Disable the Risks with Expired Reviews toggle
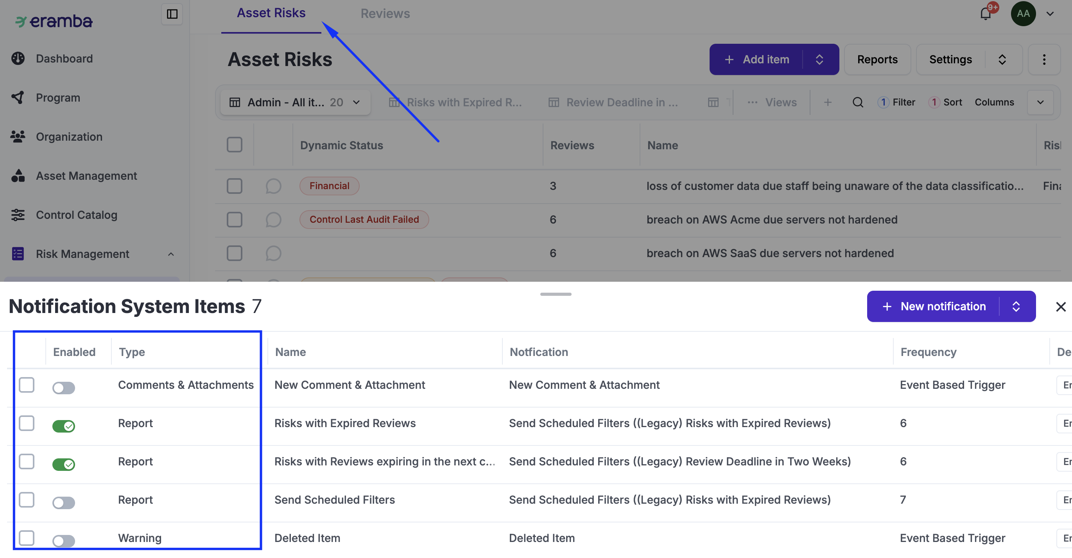The image size is (1072, 558). point(64,426)
